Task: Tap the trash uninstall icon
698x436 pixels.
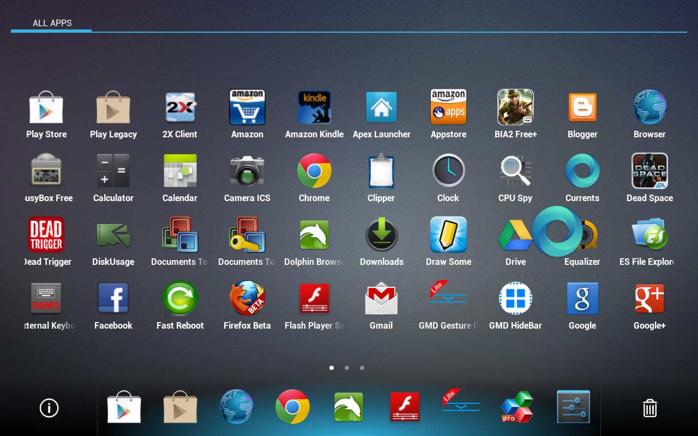Action: (x=649, y=408)
